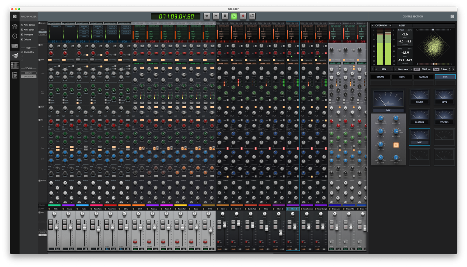Click the Home icon in the sidebar

point(14,26)
